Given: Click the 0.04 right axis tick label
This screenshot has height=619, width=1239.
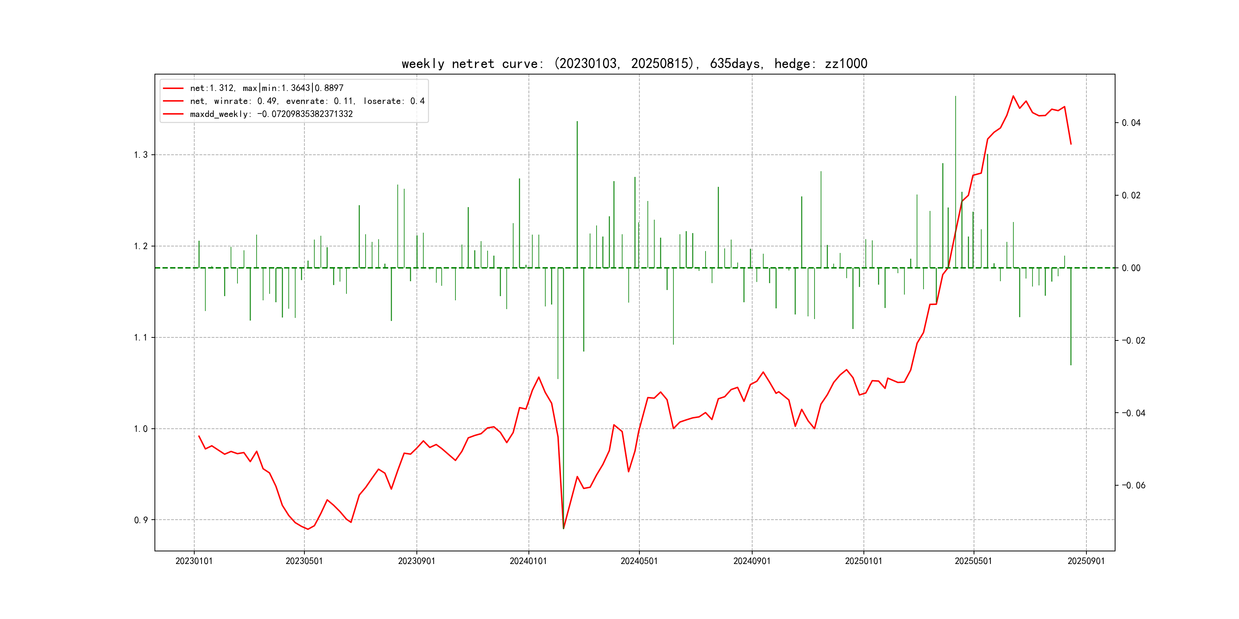Looking at the screenshot, I should [1131, 123].
